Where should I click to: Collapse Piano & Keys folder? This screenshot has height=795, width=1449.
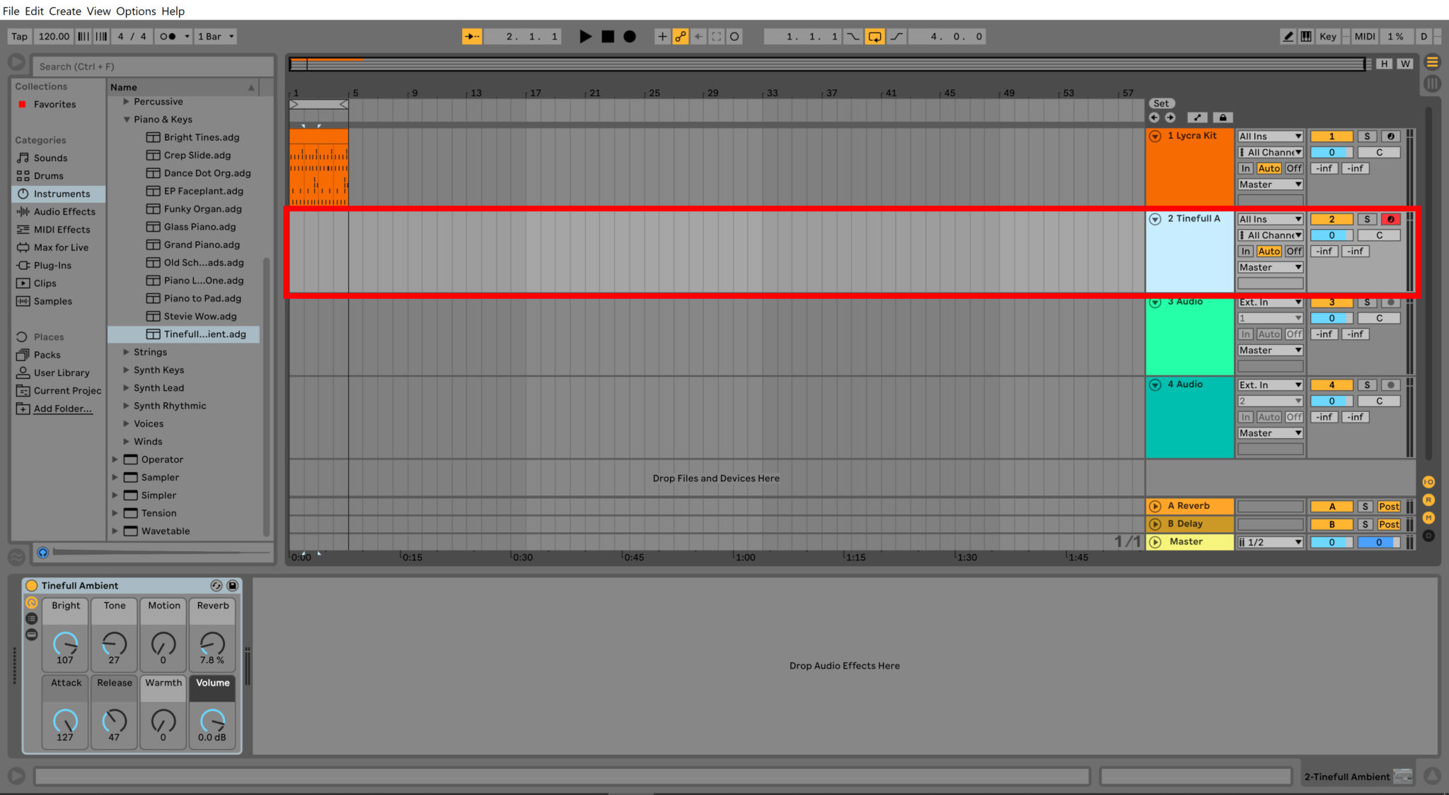coord(127,119)
